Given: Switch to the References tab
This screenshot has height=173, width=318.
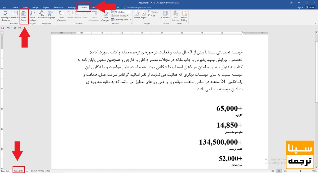Looking at the screenshot, I should click(59, 7).
